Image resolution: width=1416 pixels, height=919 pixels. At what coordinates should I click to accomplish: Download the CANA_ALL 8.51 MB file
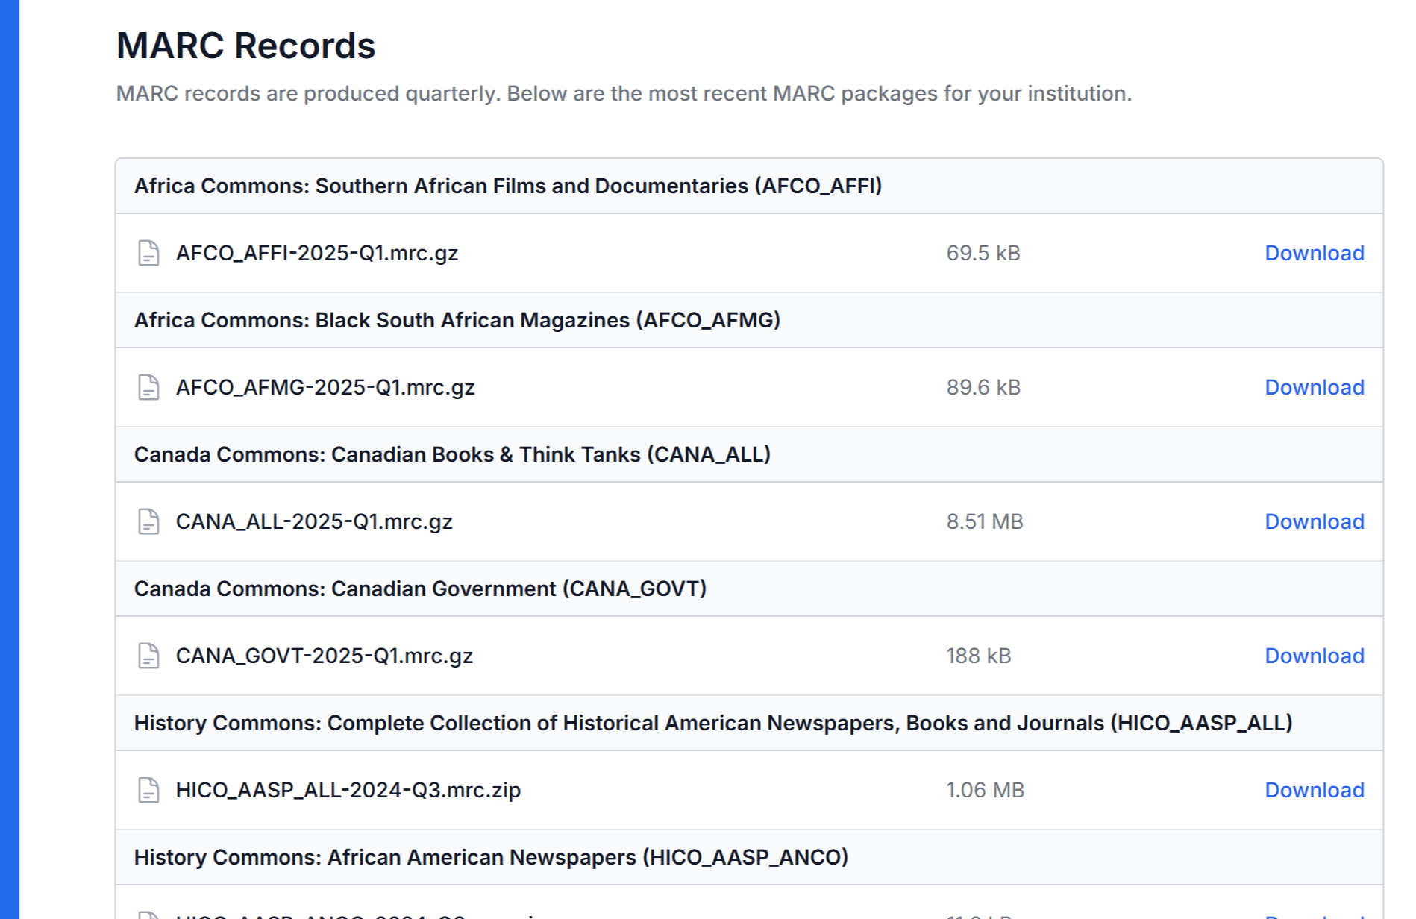tap(1314, 521)
